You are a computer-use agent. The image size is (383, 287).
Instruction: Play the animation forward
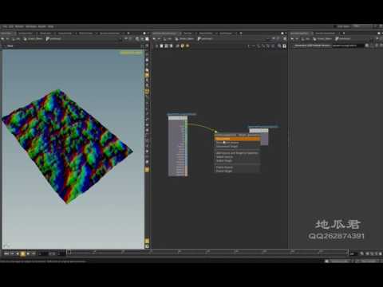point(28,254)
